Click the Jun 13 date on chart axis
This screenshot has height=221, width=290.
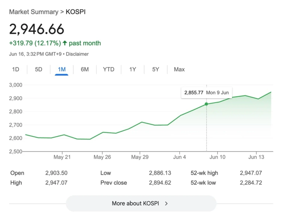[x=256, y=157]
